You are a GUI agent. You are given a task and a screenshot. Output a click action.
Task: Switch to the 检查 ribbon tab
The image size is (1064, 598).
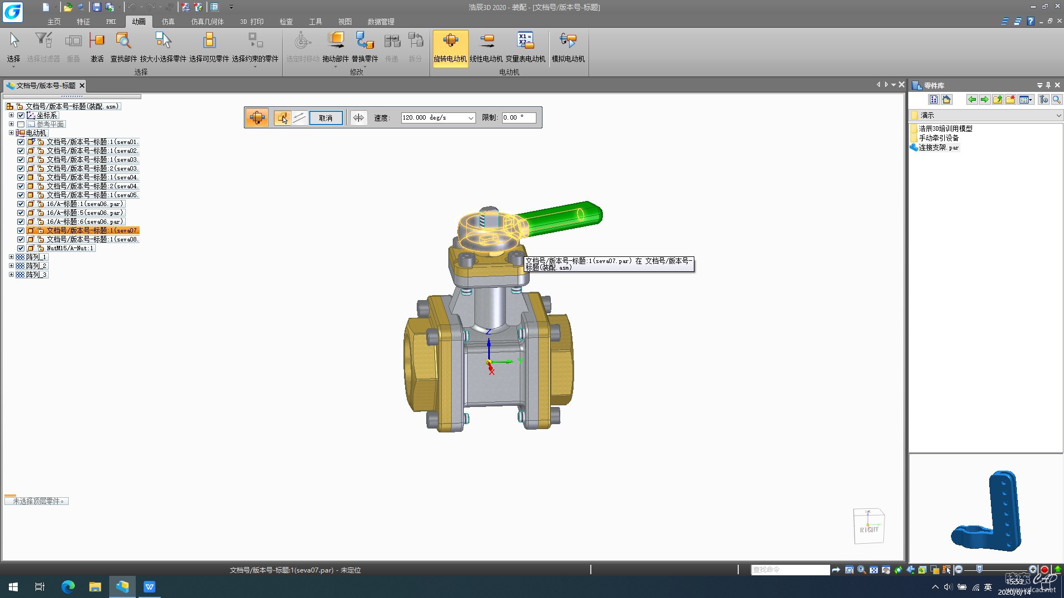point(286,22)
